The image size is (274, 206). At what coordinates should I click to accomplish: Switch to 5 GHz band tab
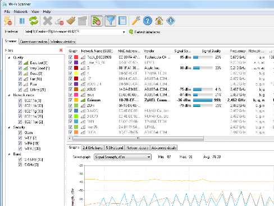pyautogui.click(x=115, y=148)
